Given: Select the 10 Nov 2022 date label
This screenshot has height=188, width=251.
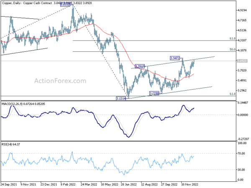Looking at the screenshot, I should coord(190,185).
